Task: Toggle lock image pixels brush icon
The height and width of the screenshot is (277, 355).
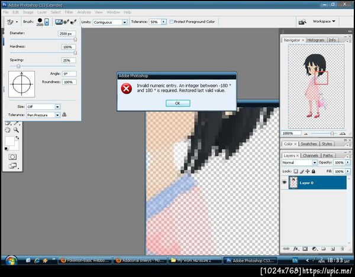Action: click(x=302, y=171)
